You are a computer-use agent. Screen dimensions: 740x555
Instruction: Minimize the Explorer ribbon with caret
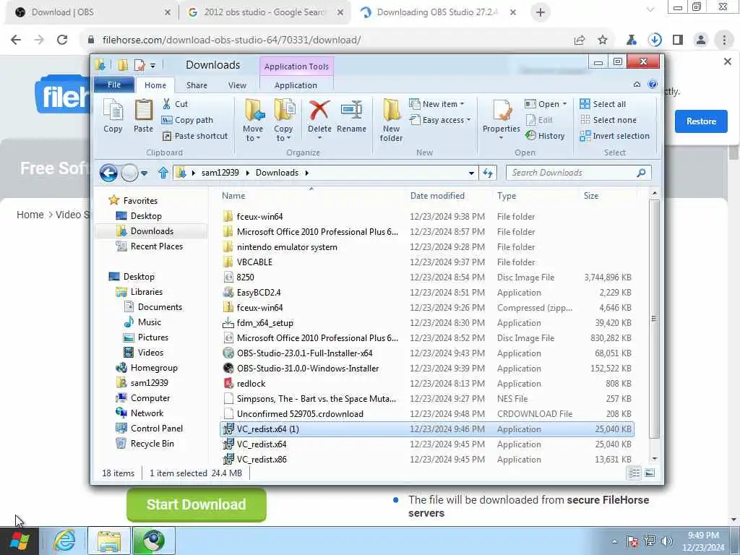click(637, 85)
